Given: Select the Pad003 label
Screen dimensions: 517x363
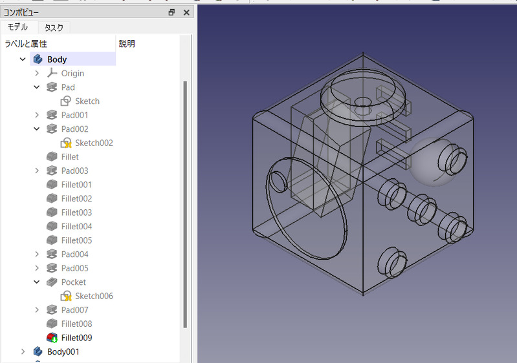Looking at the screenshot, I should 75,171.
